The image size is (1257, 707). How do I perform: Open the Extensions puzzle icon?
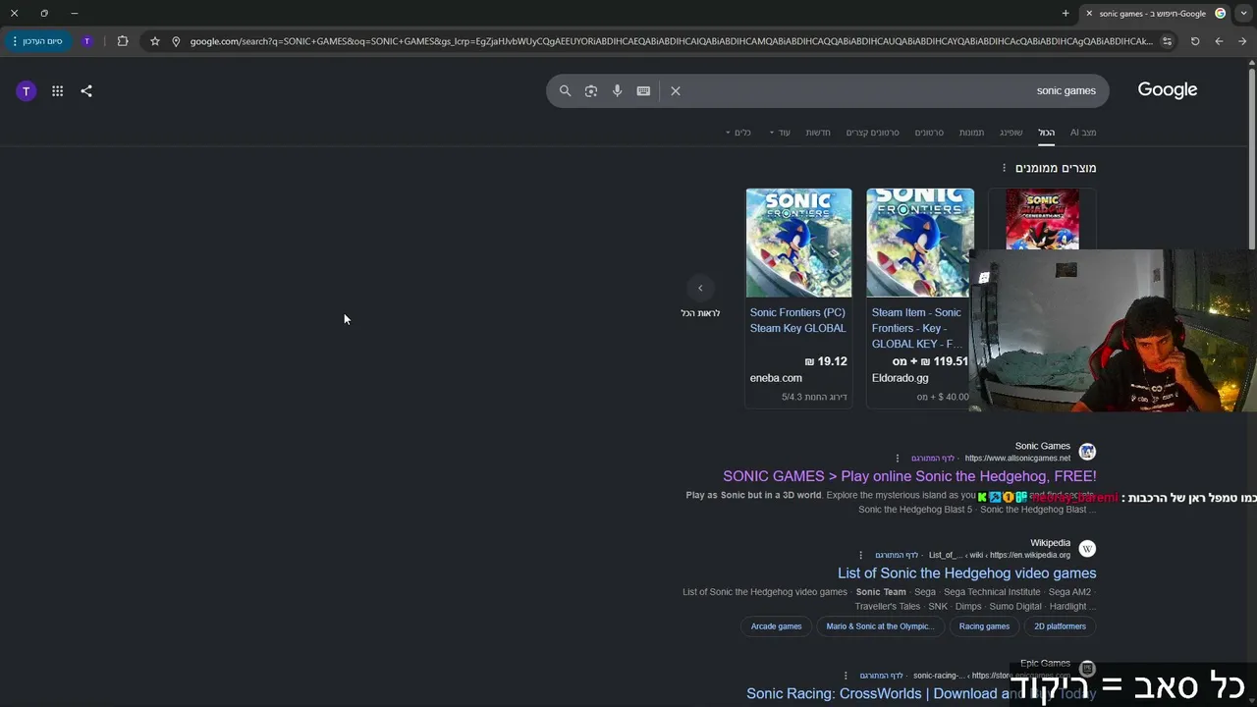point(123,41)
